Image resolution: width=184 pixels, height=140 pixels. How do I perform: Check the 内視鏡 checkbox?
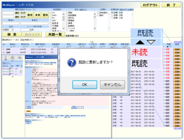51,26
